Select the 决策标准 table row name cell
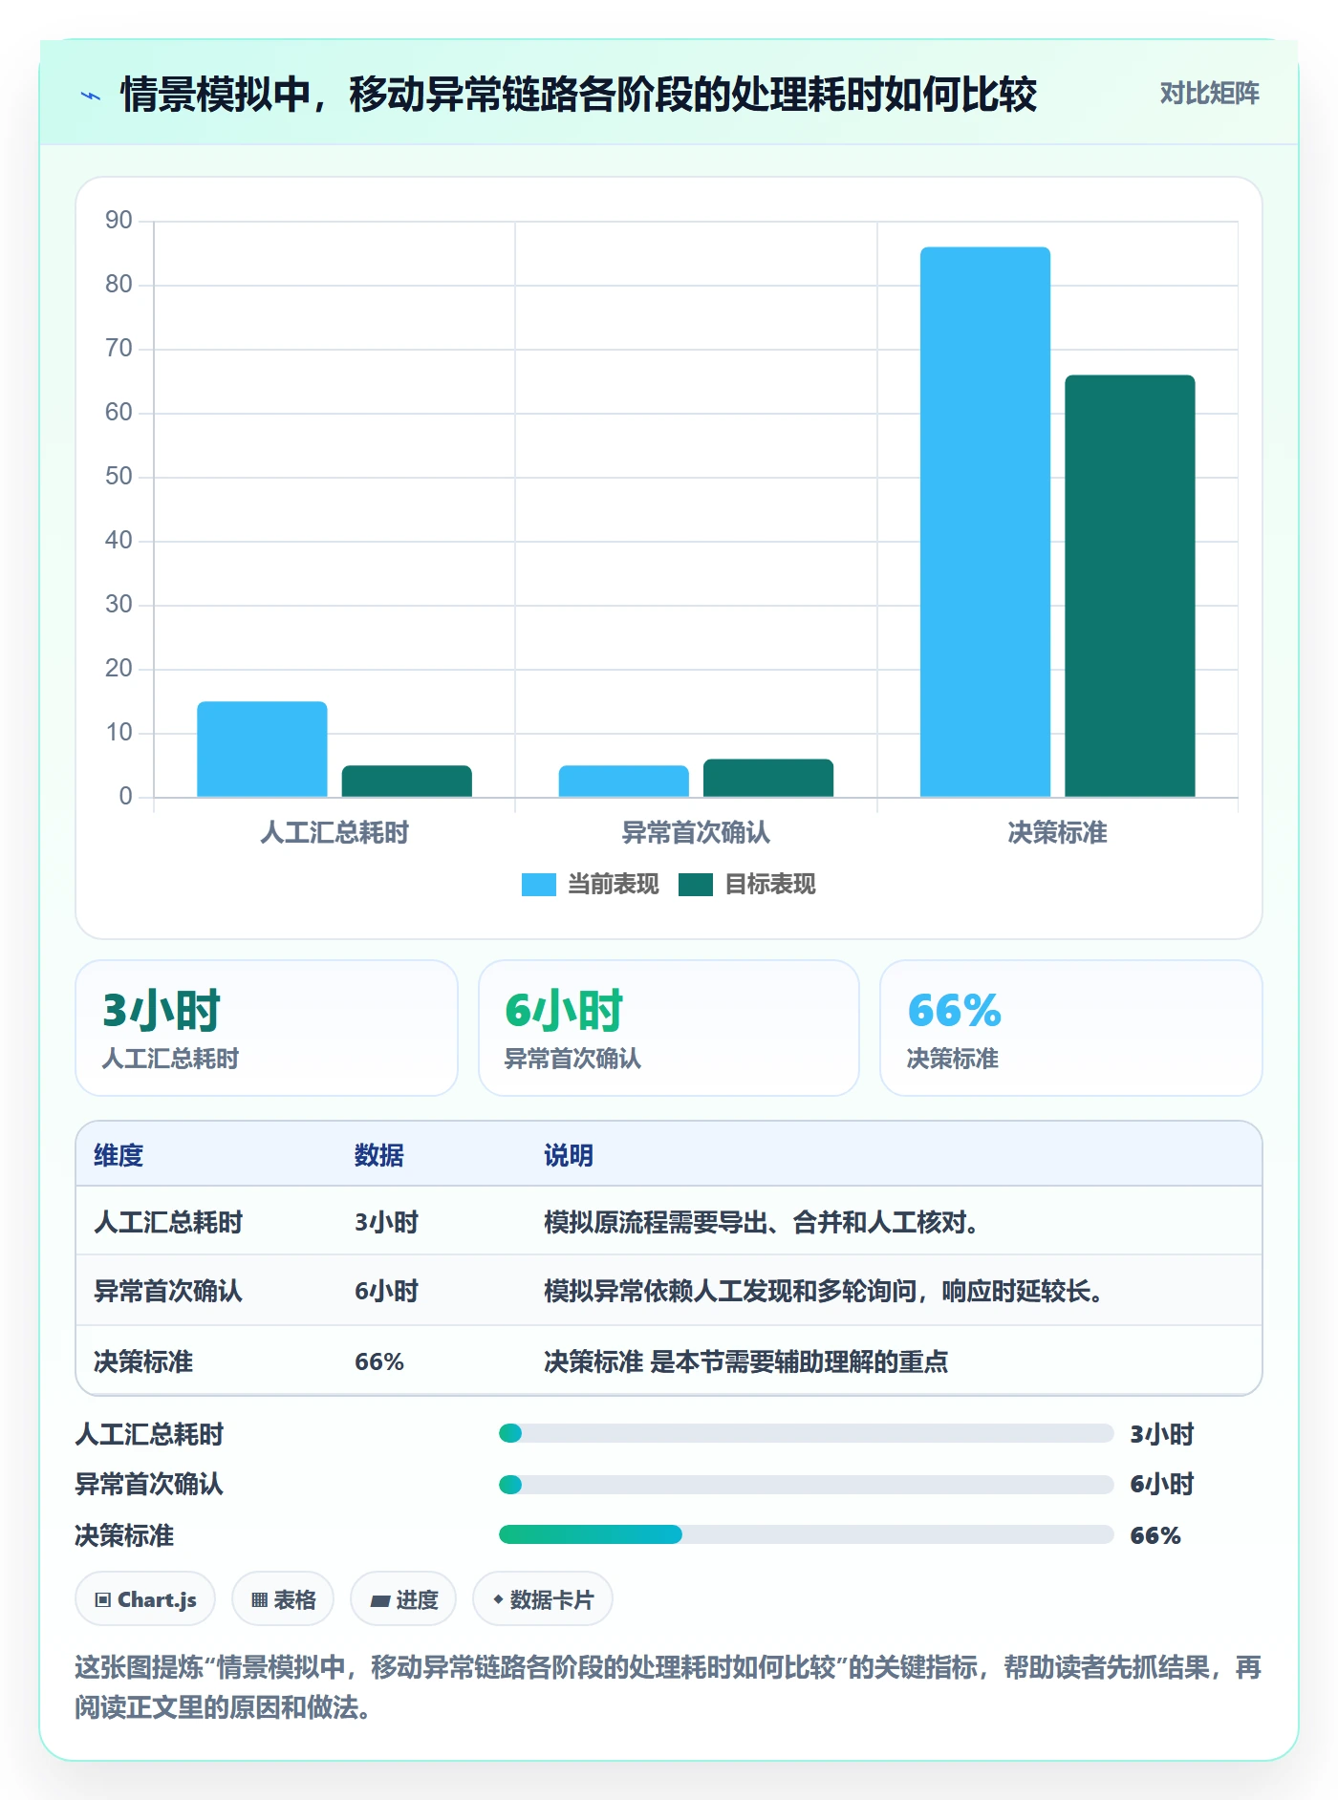This screenshot has height=1800, width=1338. (x=143, y=1361)
